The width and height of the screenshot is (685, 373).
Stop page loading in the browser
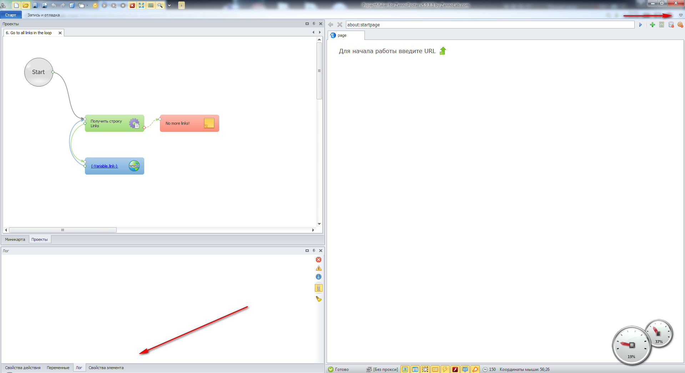340,25
